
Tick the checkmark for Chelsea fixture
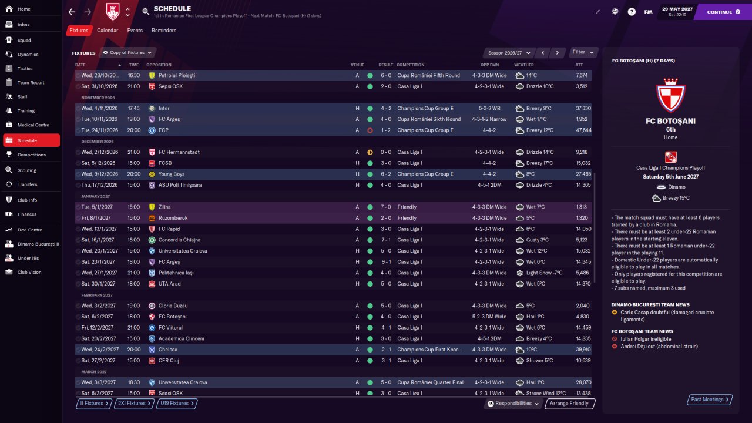78,350
